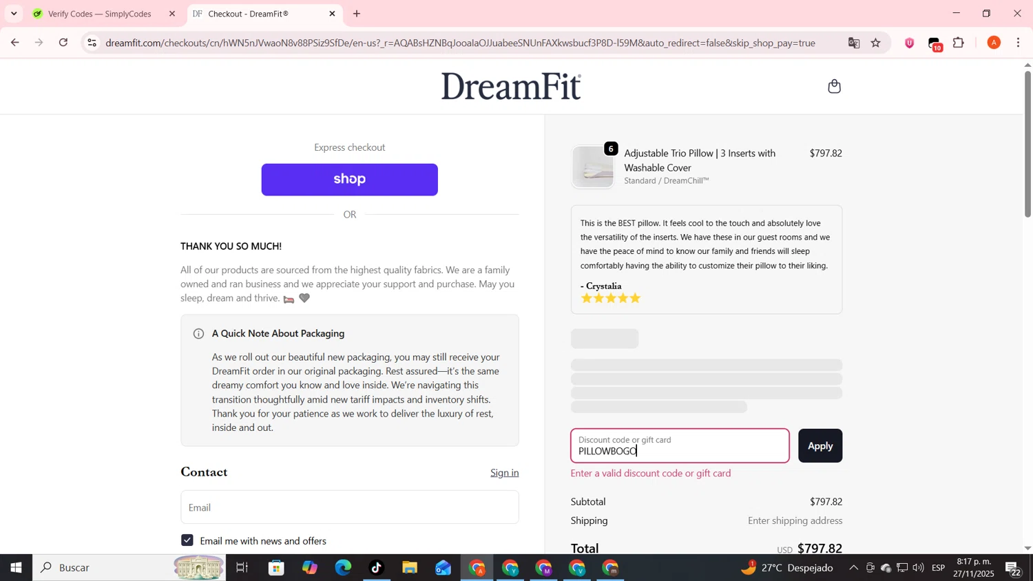Open the notification center icon
The image size is (1033, 581).
(1014, 569)
